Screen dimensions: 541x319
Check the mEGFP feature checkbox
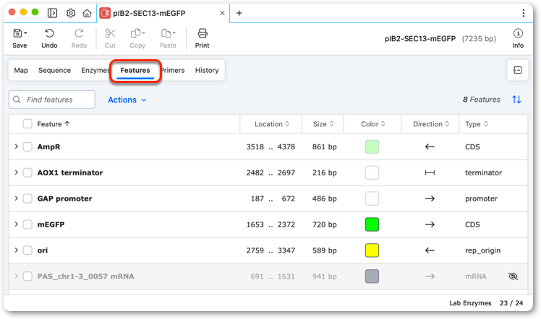(27, 224)
